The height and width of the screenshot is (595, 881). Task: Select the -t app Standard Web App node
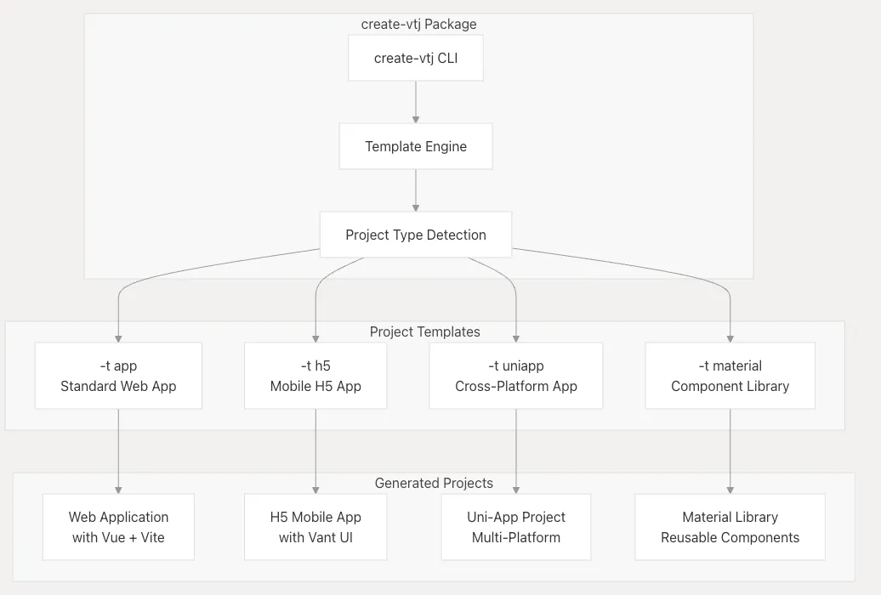118,376
